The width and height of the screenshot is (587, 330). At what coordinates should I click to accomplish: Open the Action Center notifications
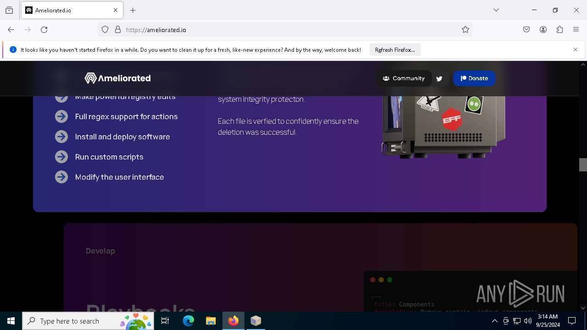572,321
